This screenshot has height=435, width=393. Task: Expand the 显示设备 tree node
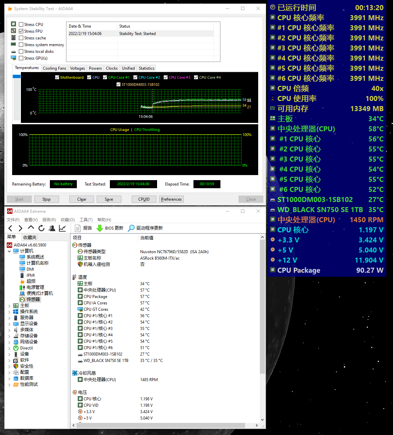pyautogui.click(x=9, y=324)
